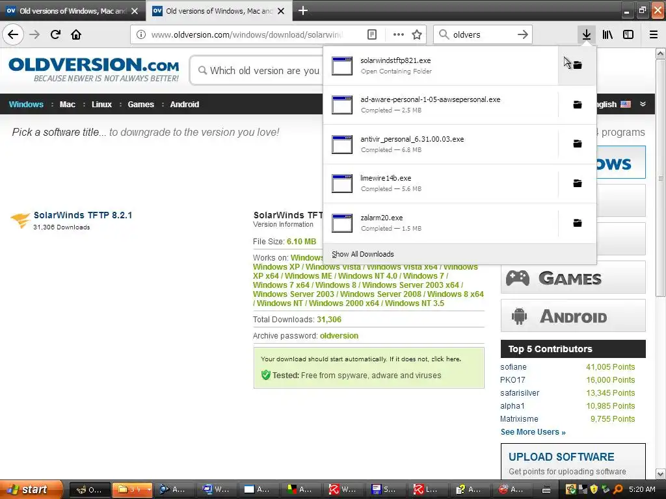Click the browser Back arrow button

coord(13,34)
